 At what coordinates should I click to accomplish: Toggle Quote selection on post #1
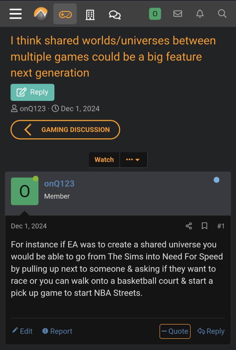(175, 331)
